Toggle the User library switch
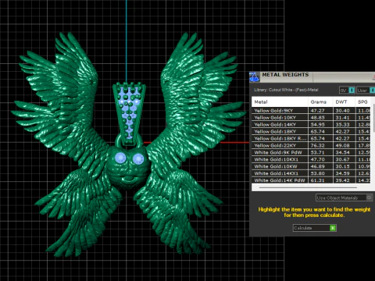The width and height of the screenshot is (375, 281). [366, 91]
